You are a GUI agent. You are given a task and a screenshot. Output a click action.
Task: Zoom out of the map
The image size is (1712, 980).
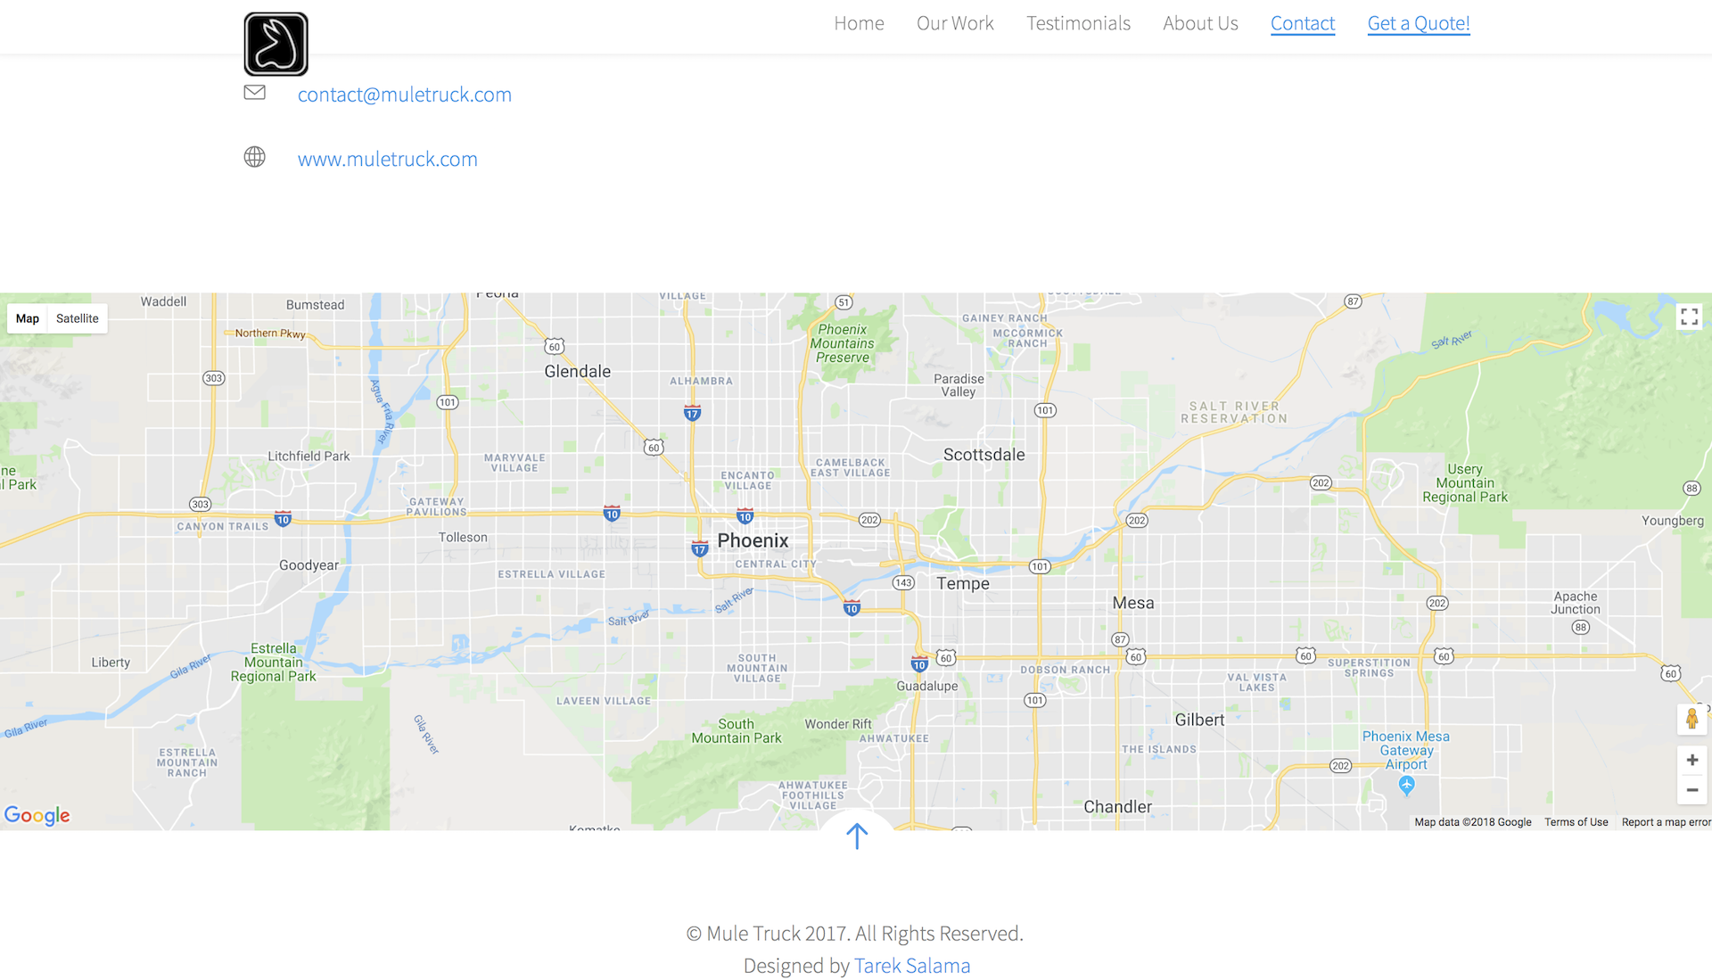pos(1691,790)
